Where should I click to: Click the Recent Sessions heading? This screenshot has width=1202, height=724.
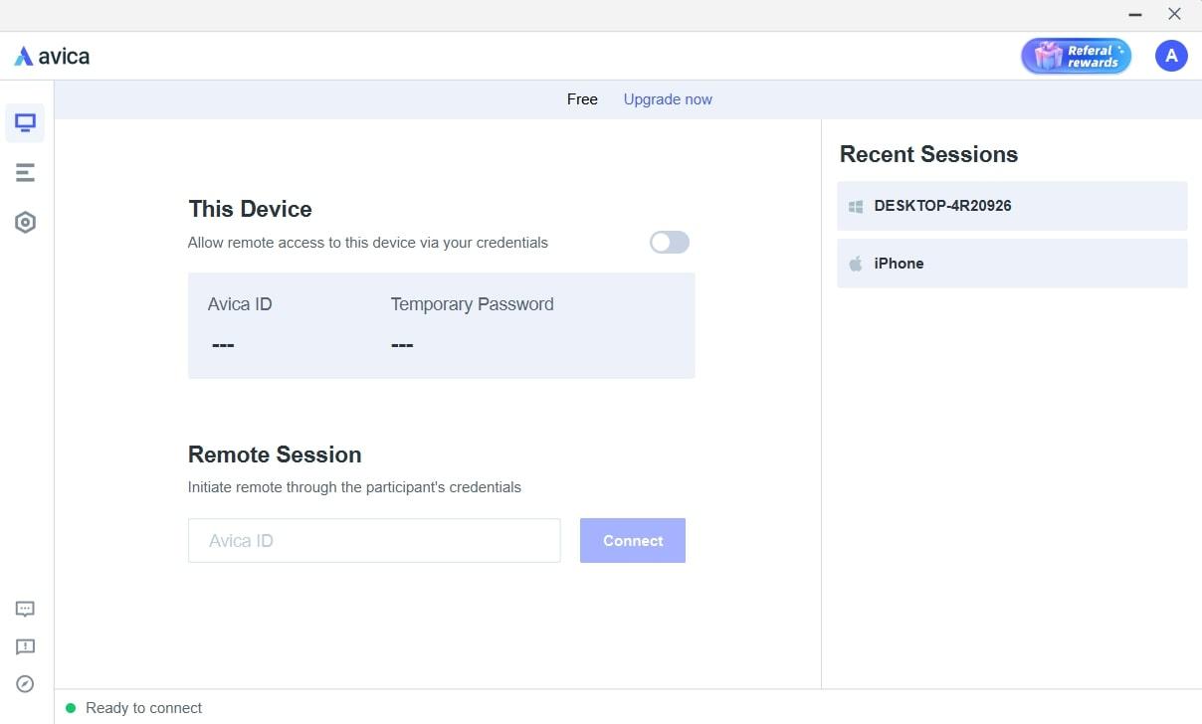pos(928,154)
